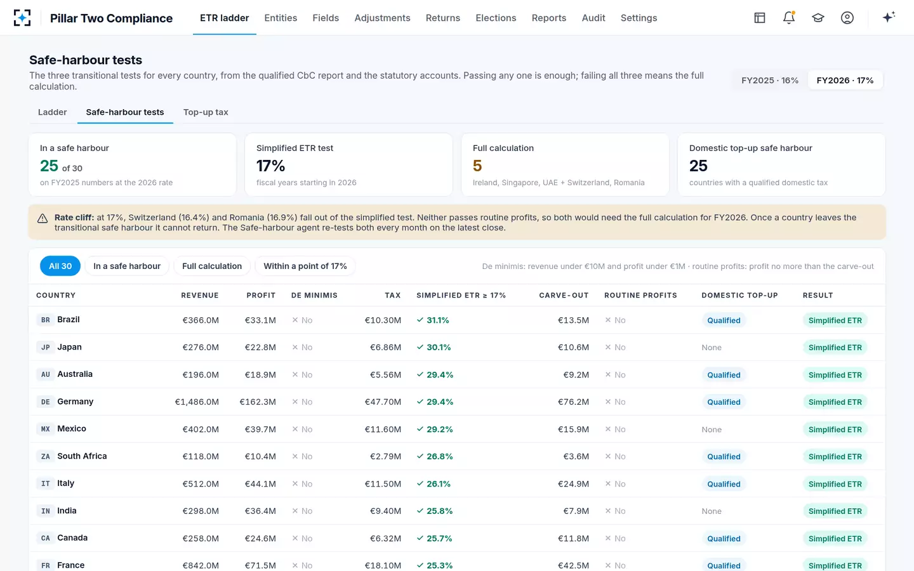This screenshot has height=571, width=914.
Task: Open the layout panel icon
Action: [x=760, y=18]
